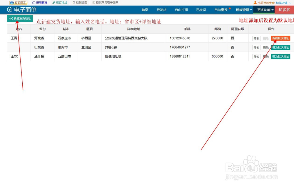This screenshot has width=294, height=187.
Task: Open the 使用教程 tutorial
Action: 39,2
